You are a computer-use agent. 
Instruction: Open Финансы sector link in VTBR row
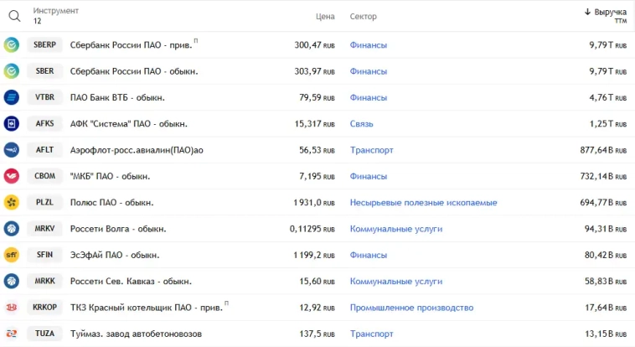(369, 98)
